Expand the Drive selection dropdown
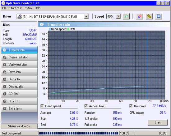The width and height of the screenshot is (171, 136). tap(86, 16)
